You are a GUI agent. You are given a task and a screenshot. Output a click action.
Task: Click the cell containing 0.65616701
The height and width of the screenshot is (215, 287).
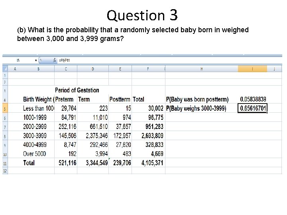pyautogui.click(x=253, y=108)
